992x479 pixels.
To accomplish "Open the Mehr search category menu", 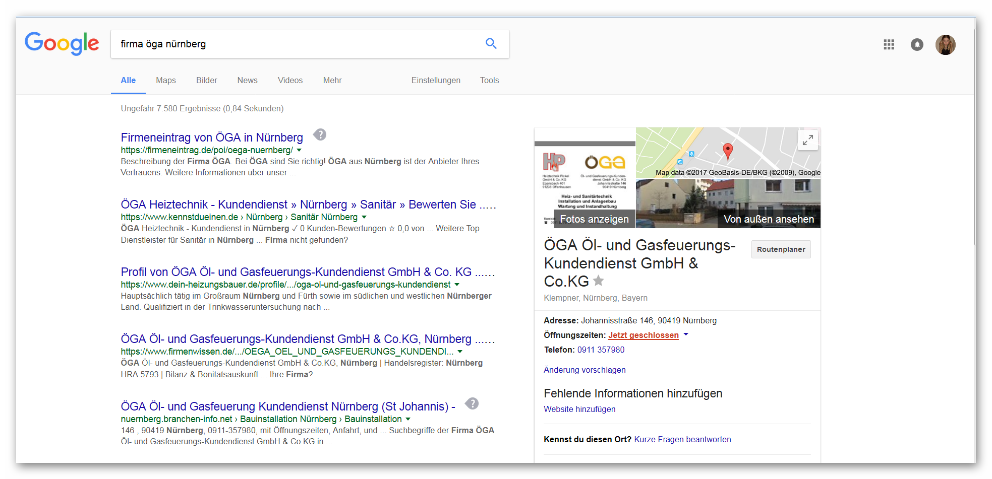I will point(332,81).
